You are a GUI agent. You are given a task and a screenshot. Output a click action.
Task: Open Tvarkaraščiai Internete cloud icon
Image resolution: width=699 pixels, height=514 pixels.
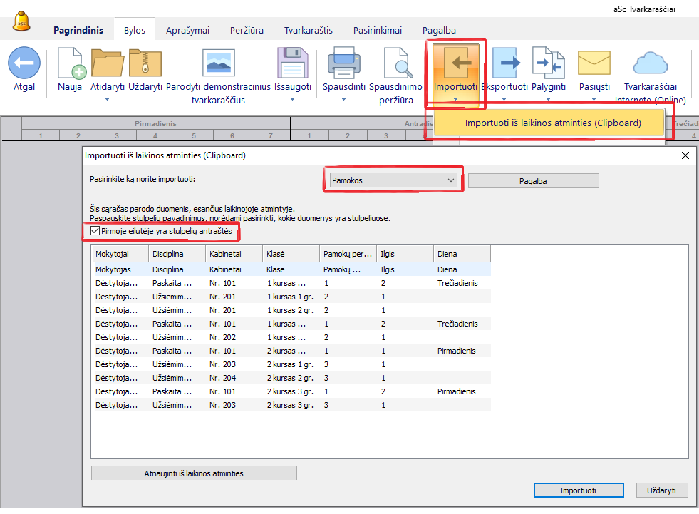(x=651, y=63)
